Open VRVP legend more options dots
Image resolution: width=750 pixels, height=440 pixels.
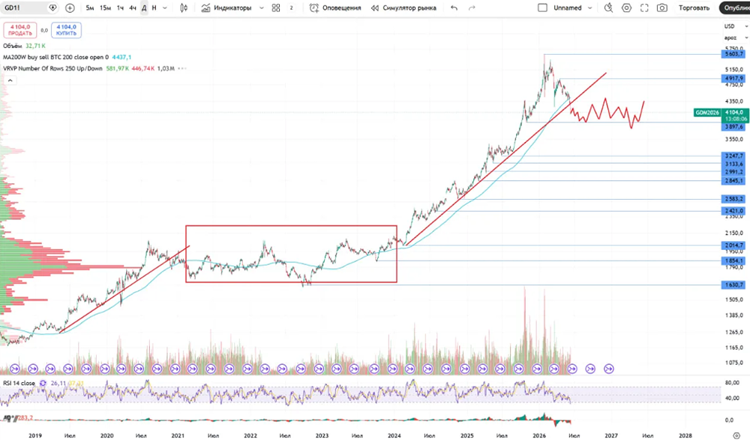coord(182,68)
